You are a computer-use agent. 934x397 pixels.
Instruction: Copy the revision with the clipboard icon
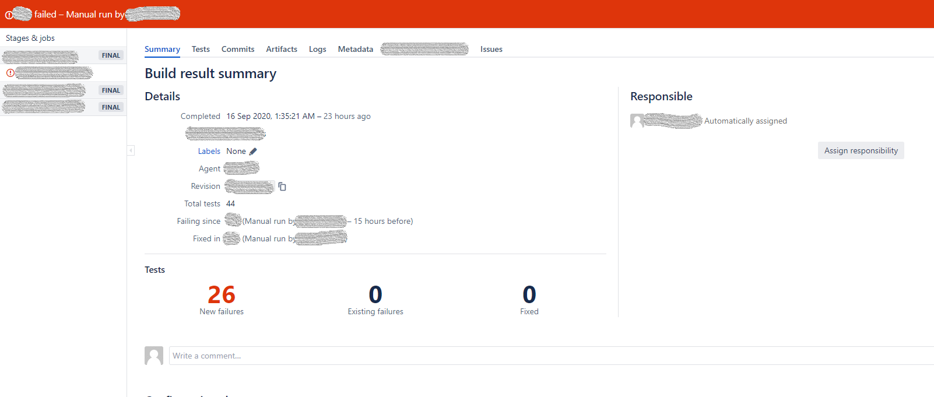[x=282, y=187]
